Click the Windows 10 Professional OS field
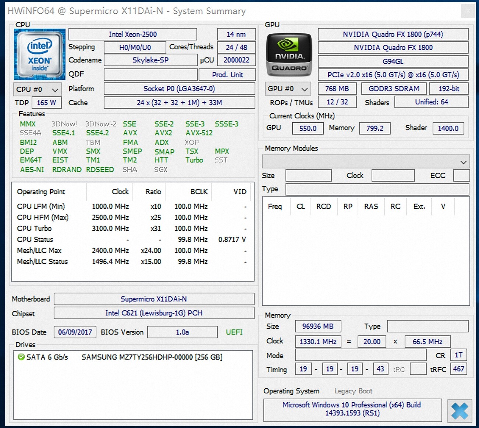This screenshot has width=479, height=428. 352,409
